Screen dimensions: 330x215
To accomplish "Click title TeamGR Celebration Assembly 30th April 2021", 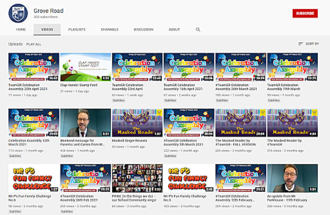I will pyautogui.click(x=28, y=87).
